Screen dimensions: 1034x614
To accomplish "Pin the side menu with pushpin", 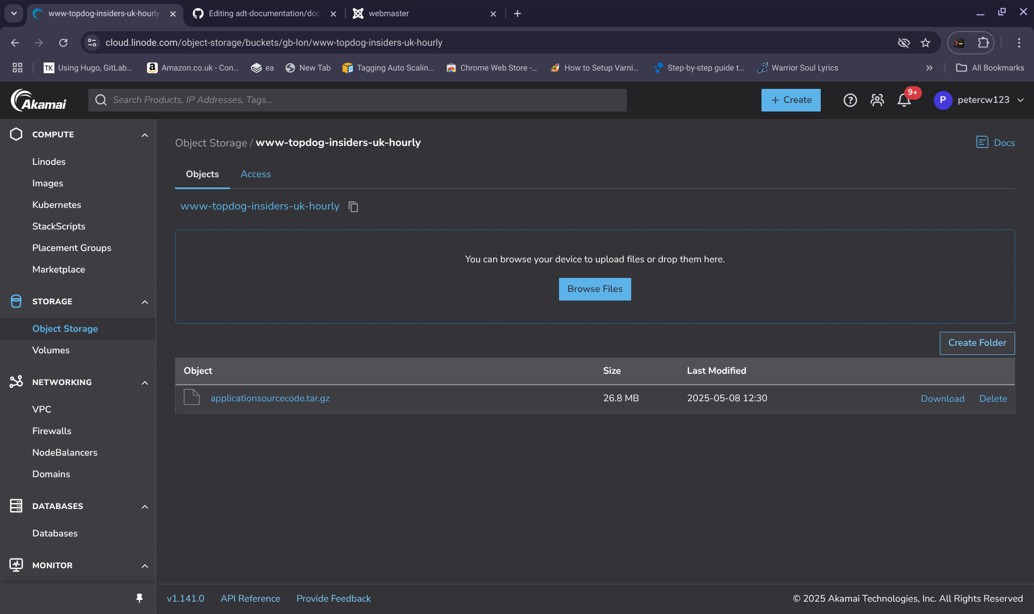I will (x=139, y=598).
